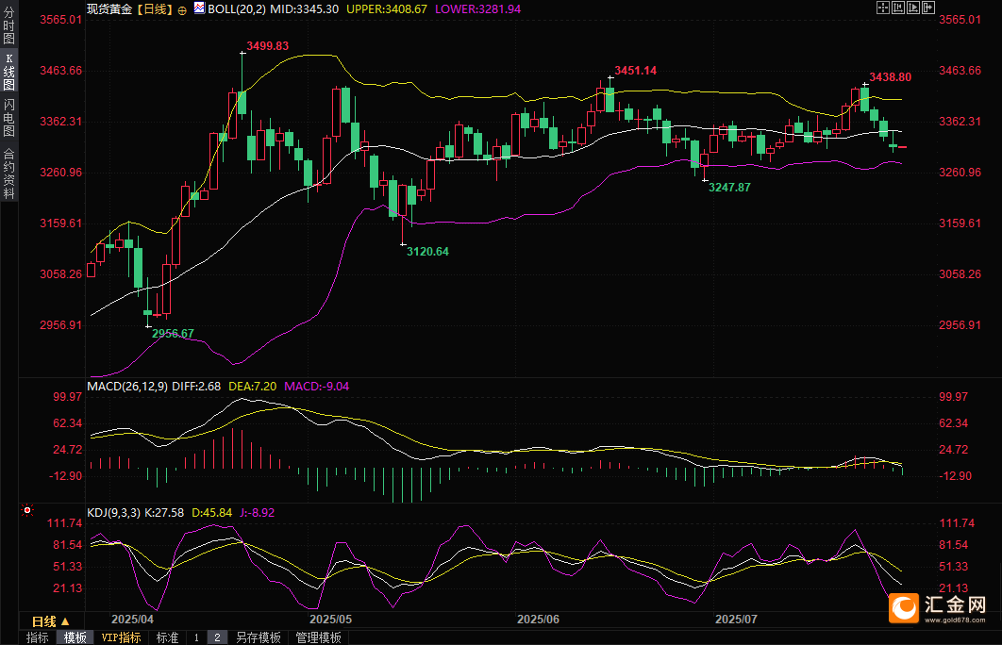1002x645 pixels.
Task: Open the VIP指标 tab
Action: (122, 637)
